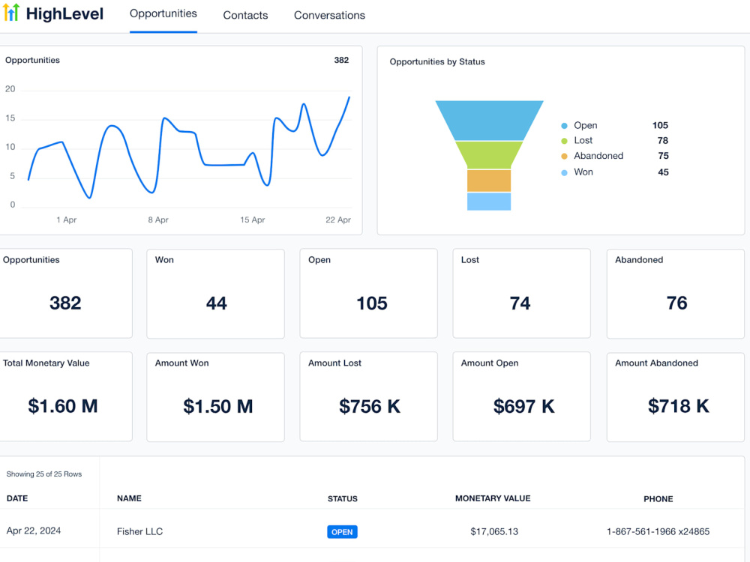
Task: Click the 22 Apr axis label
Action: click(338, 220)
